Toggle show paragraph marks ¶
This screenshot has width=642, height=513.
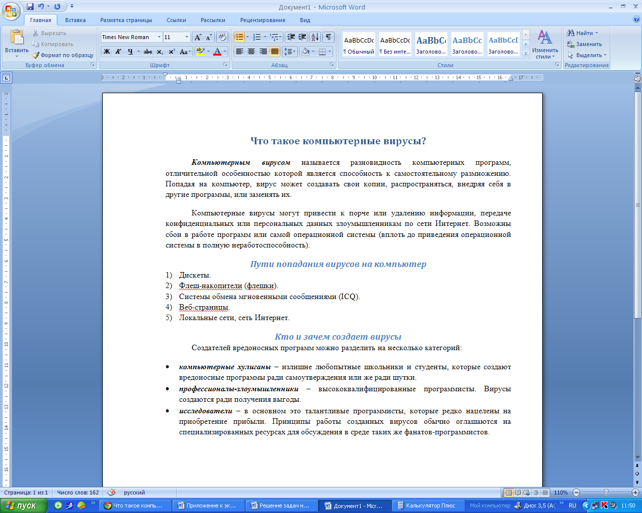[329, 37]
